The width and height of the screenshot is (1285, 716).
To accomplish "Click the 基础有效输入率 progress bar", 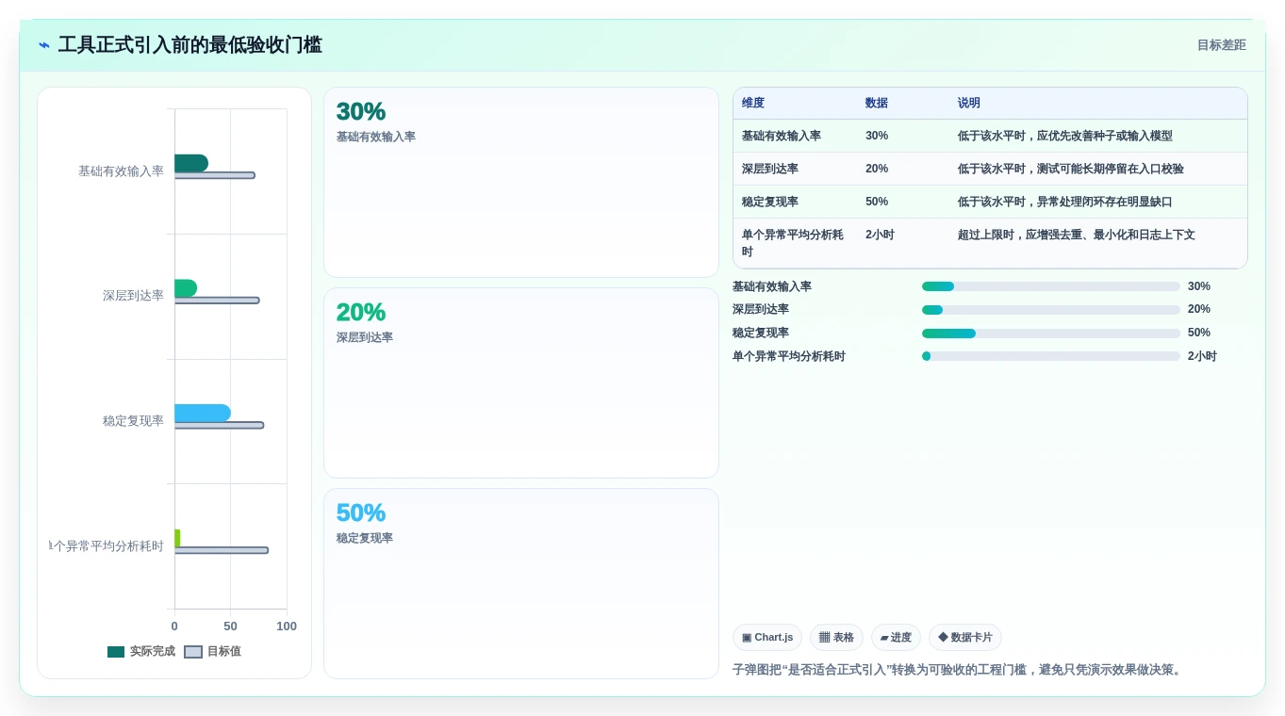I will 1051,286.
